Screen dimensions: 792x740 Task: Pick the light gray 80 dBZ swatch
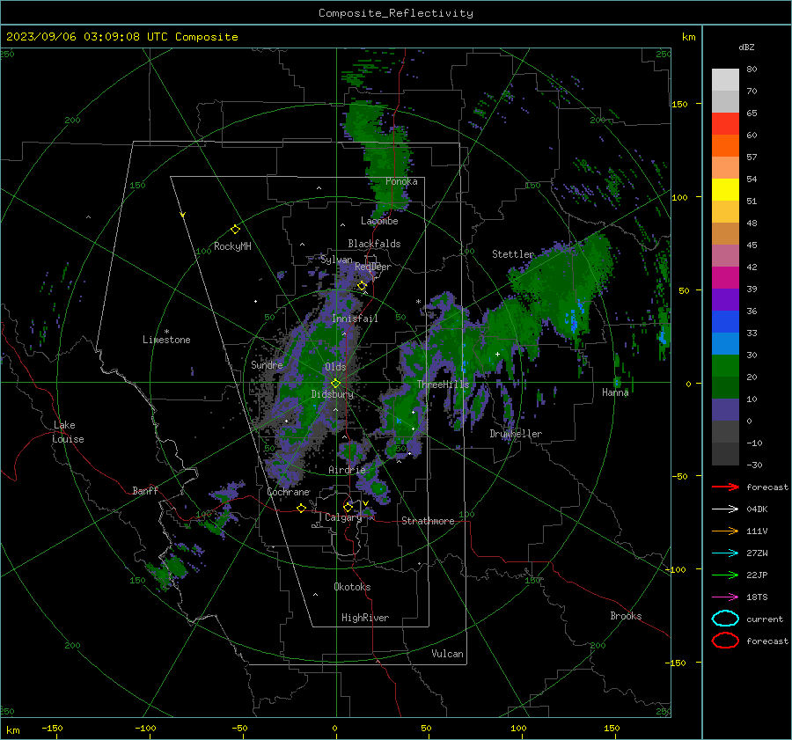(725, 79)
